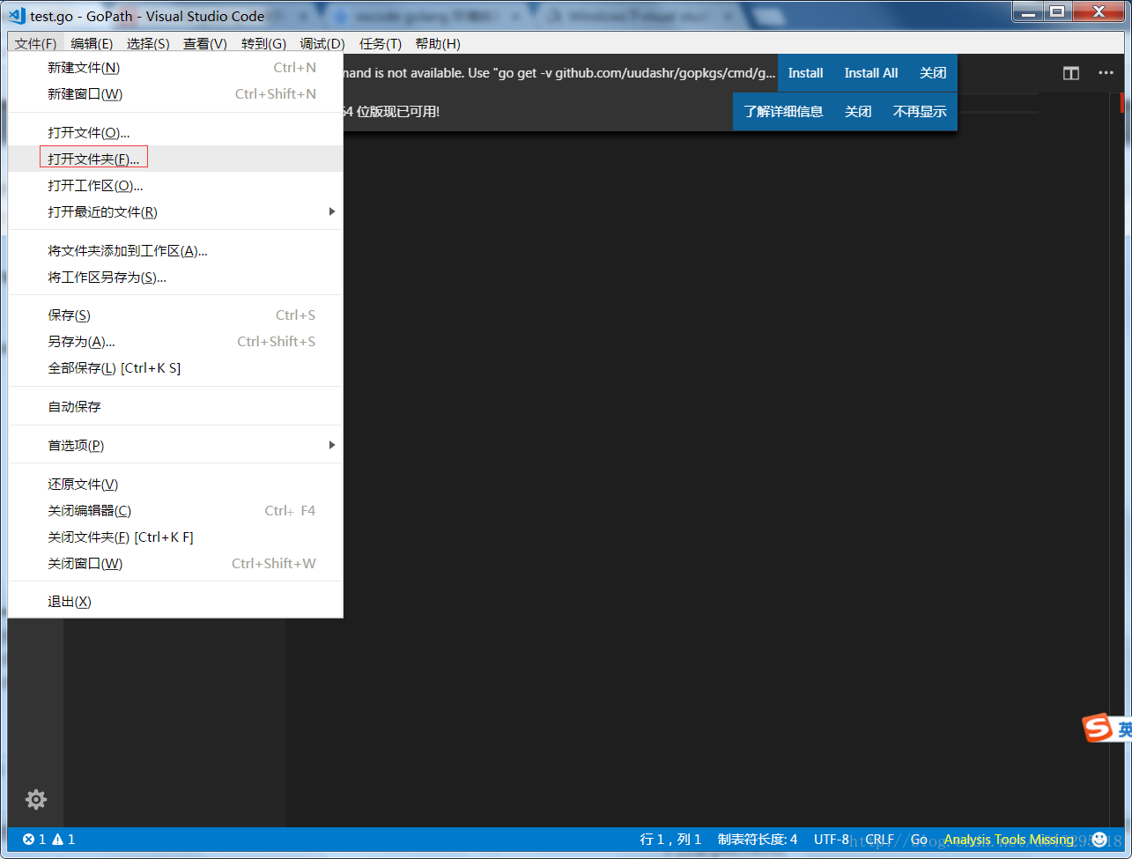Open the editor More actions ellipsis
The height and width of the screenshot is (859, 1132).
pyautogui.click(x=1106, y=73)
